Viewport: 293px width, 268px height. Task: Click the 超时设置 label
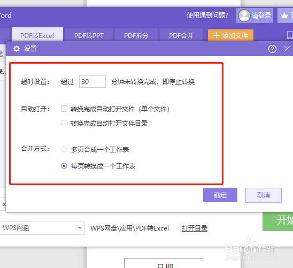point(35,82)
